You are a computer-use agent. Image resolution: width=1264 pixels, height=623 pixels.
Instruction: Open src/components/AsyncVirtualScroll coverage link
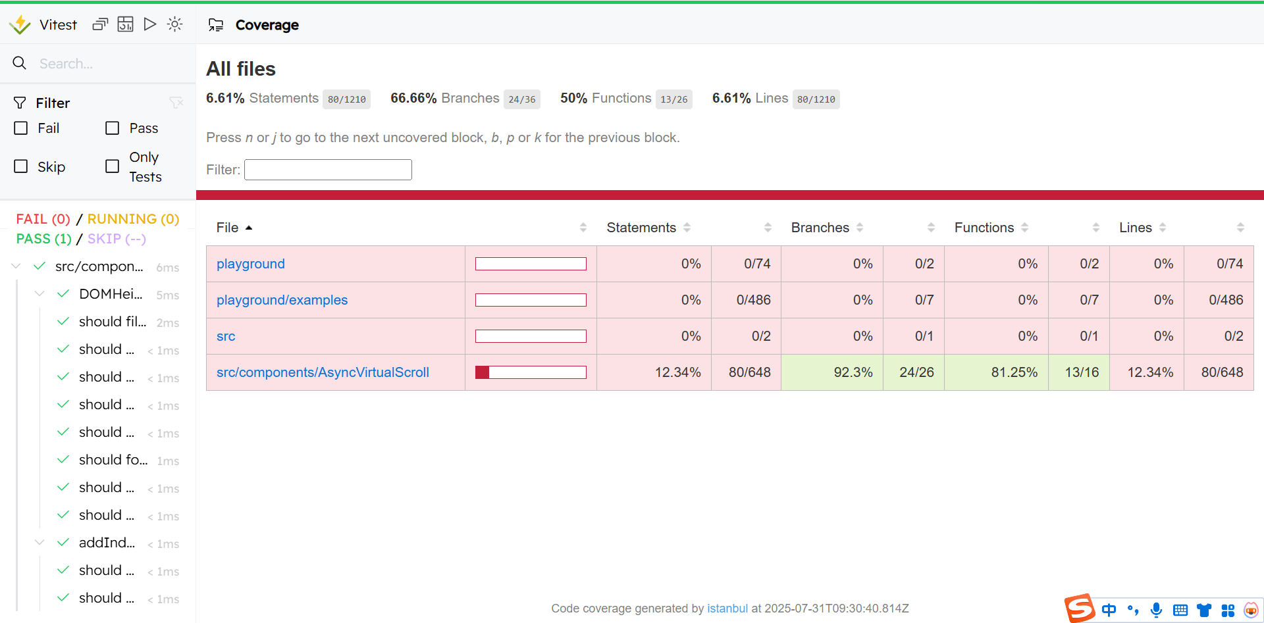tap(323, 372)
